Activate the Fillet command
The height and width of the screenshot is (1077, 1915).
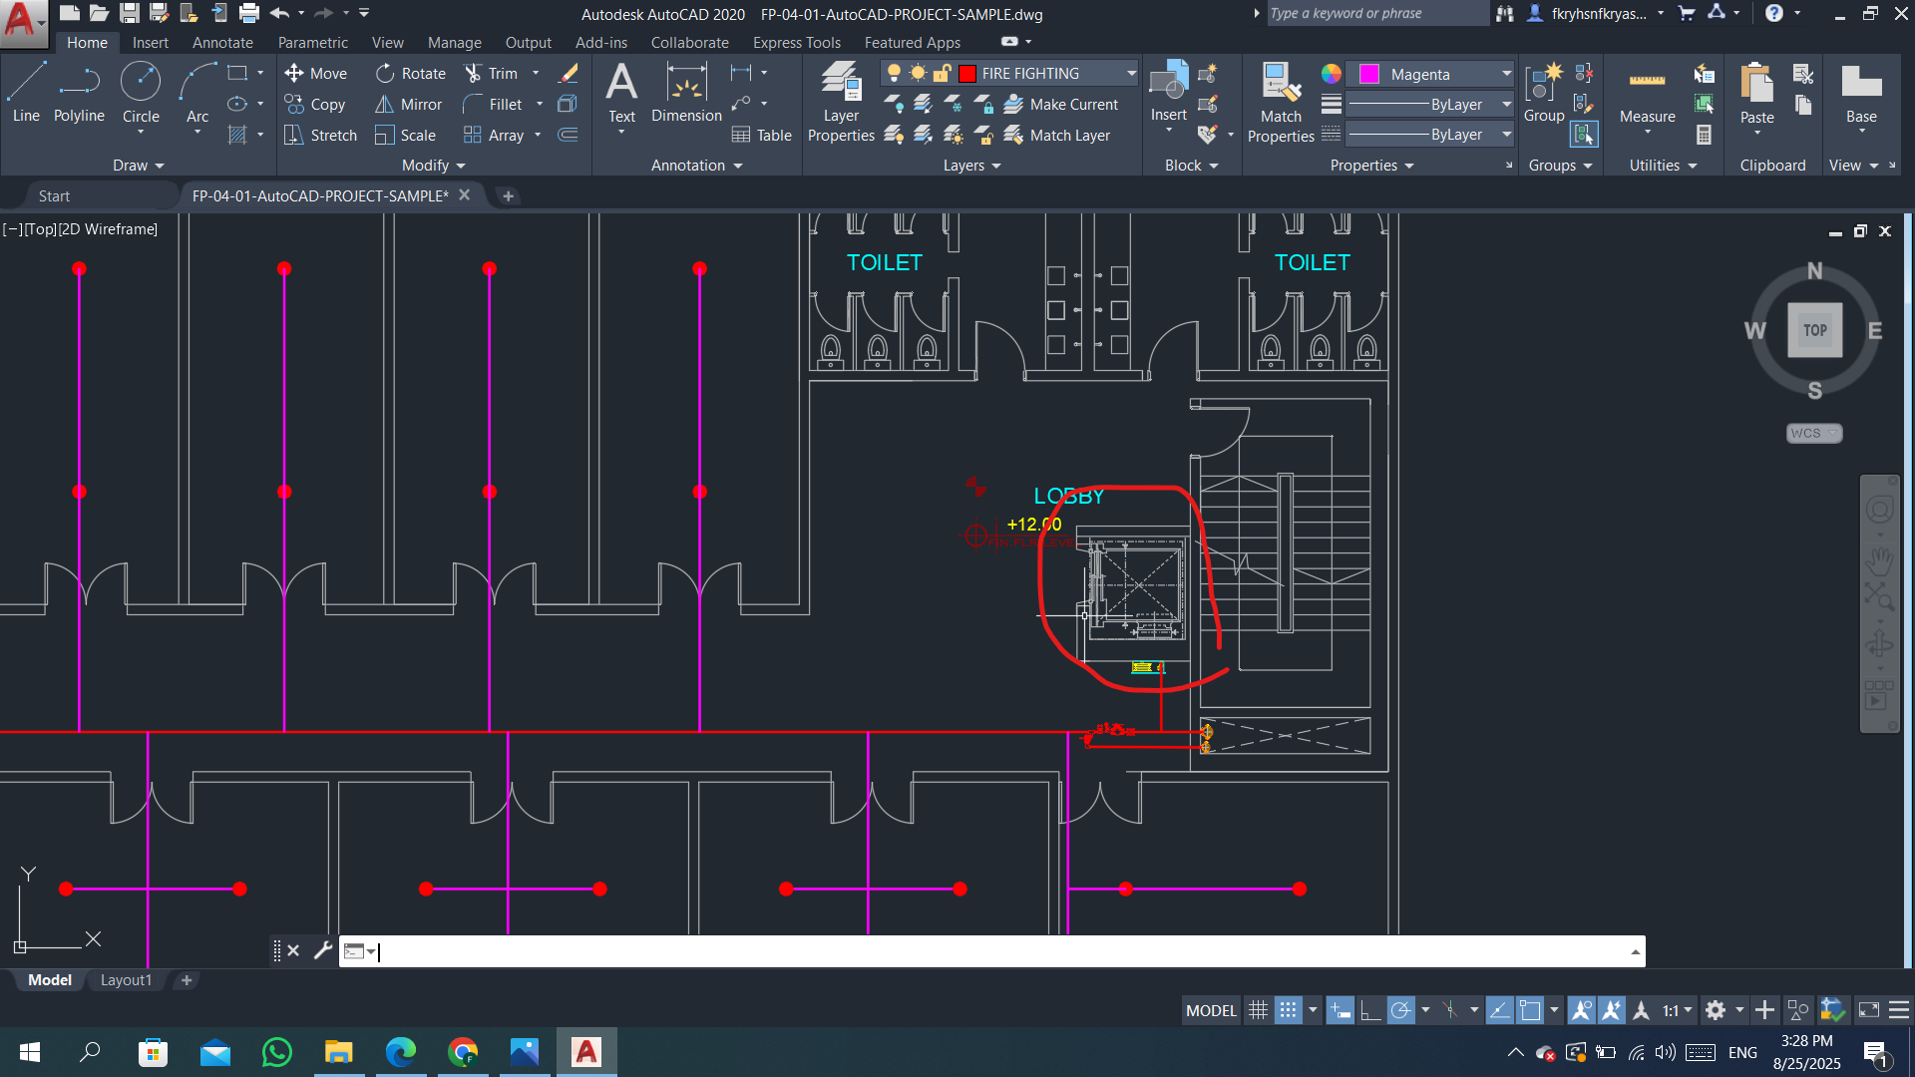coord(493,104)
